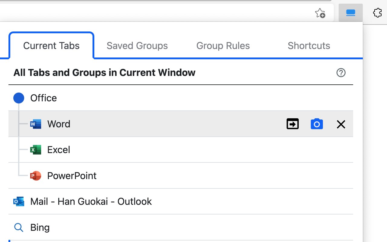This screenshot has width=387, height=242.
Task: Close the Word tab with X icon
Action: [341, 124]
